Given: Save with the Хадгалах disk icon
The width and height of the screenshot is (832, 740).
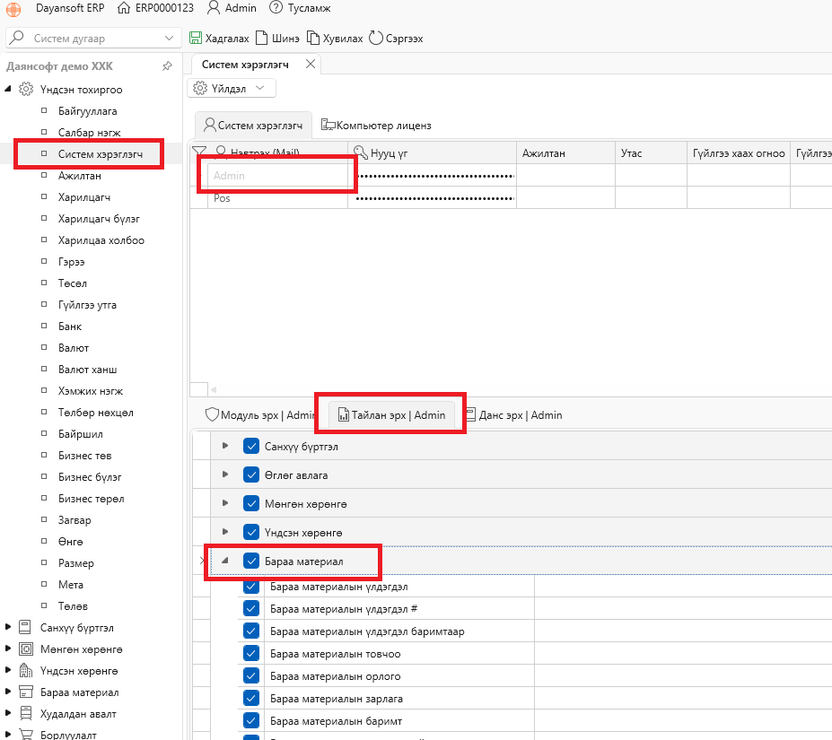Looking at the screenshot, I should pyautogui.click(x=196, y=38).
